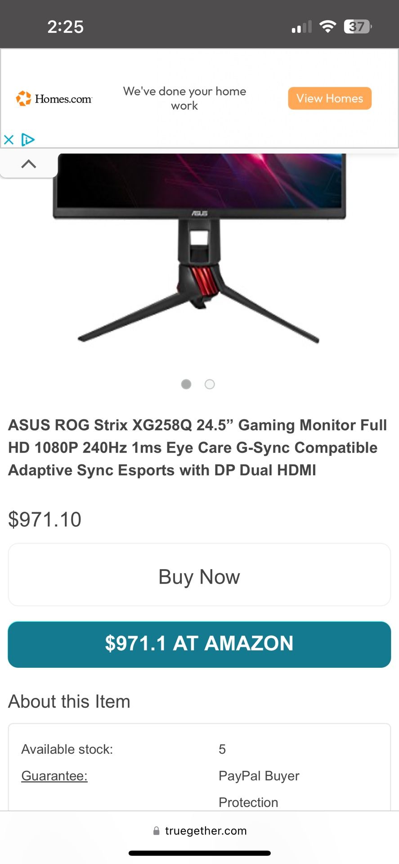This screenshot has height=864, width=399.
Task: Tap the Homes.com logo in ad
Action: (54, 99)
